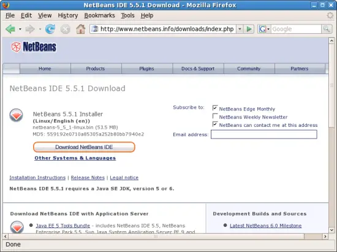Image resolution: width=337 pixels, height=252 pixels.
Task: Open the Products navigation tab
Action: coord(96,69)
